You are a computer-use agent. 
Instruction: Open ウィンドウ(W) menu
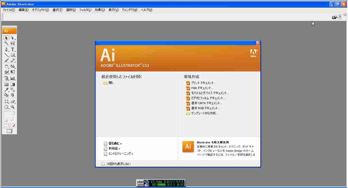click(x=129, y=10)
